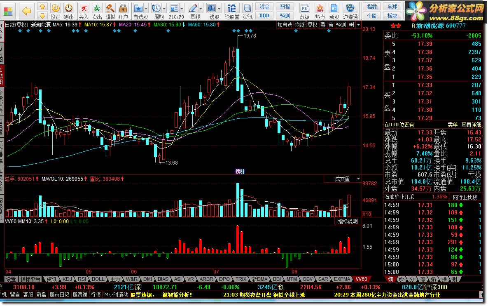Click the 买入 buy icon
Screen dimensions: 488x306
(x=84, y=11)
